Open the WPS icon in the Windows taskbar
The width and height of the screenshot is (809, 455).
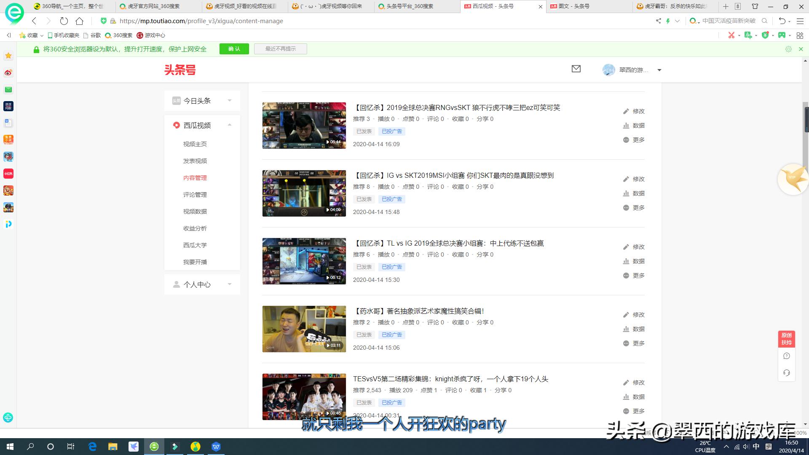point(216,447)
